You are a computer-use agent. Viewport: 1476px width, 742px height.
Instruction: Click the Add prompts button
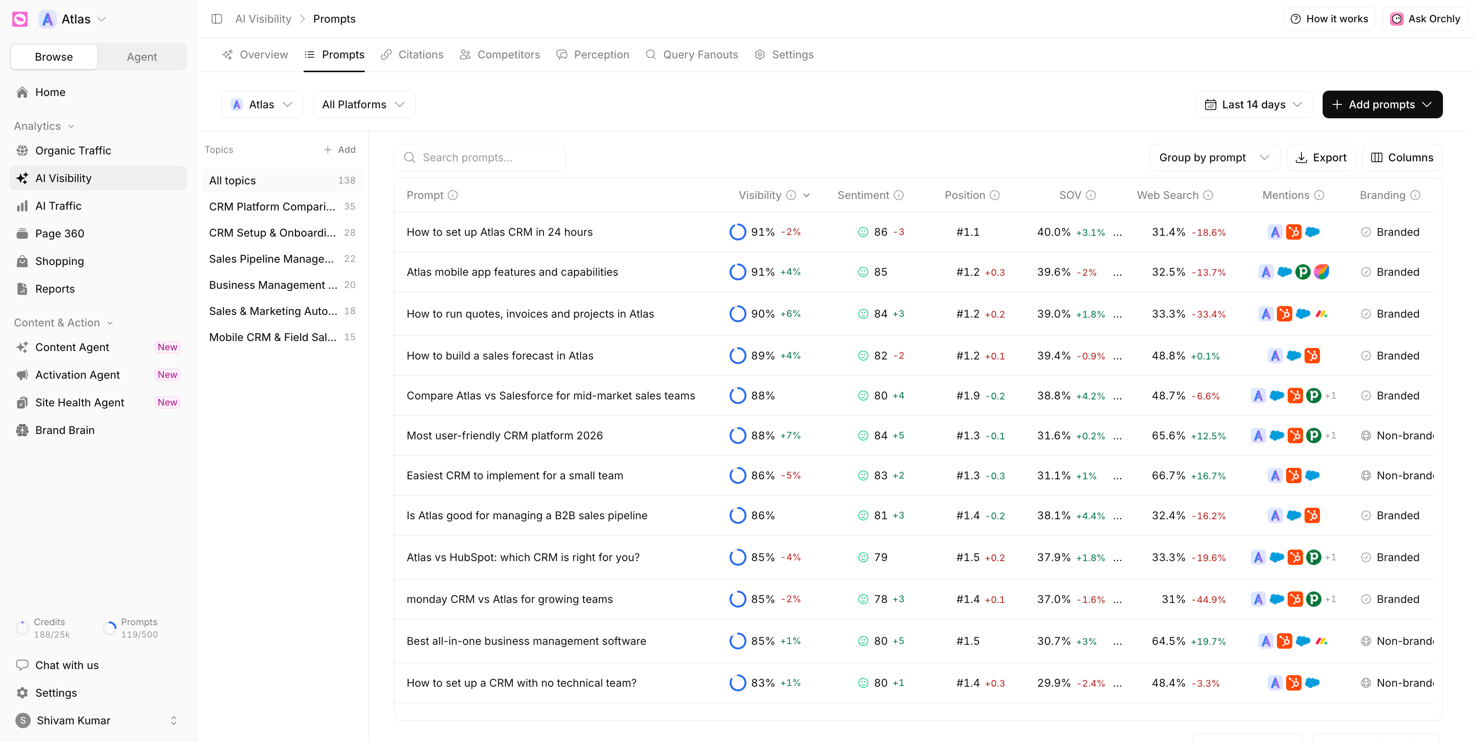1382,104
